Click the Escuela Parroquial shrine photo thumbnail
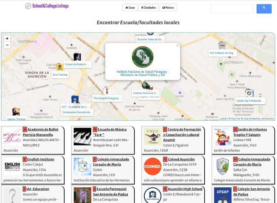Image resolution: width=277 pixels, height=203 pixels. pyautogui.click(x=82, y=195)
